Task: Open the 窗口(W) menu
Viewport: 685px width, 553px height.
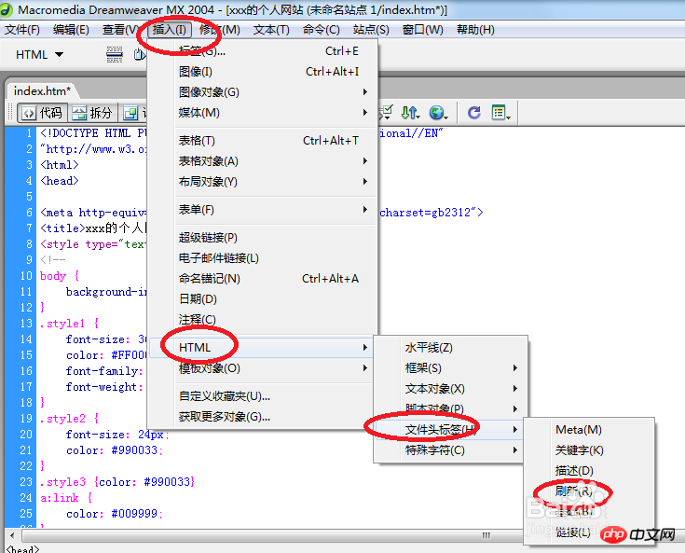Action: [x=422, y=30]
